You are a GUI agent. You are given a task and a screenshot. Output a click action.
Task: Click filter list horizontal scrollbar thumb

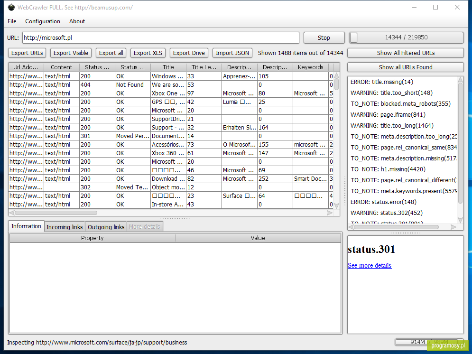(396, 227)
